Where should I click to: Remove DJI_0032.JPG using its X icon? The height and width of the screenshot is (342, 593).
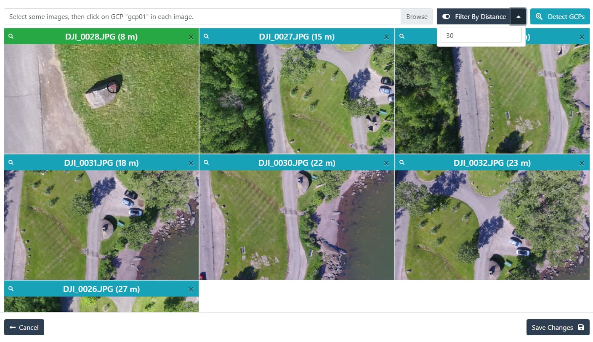pos(582,163)
